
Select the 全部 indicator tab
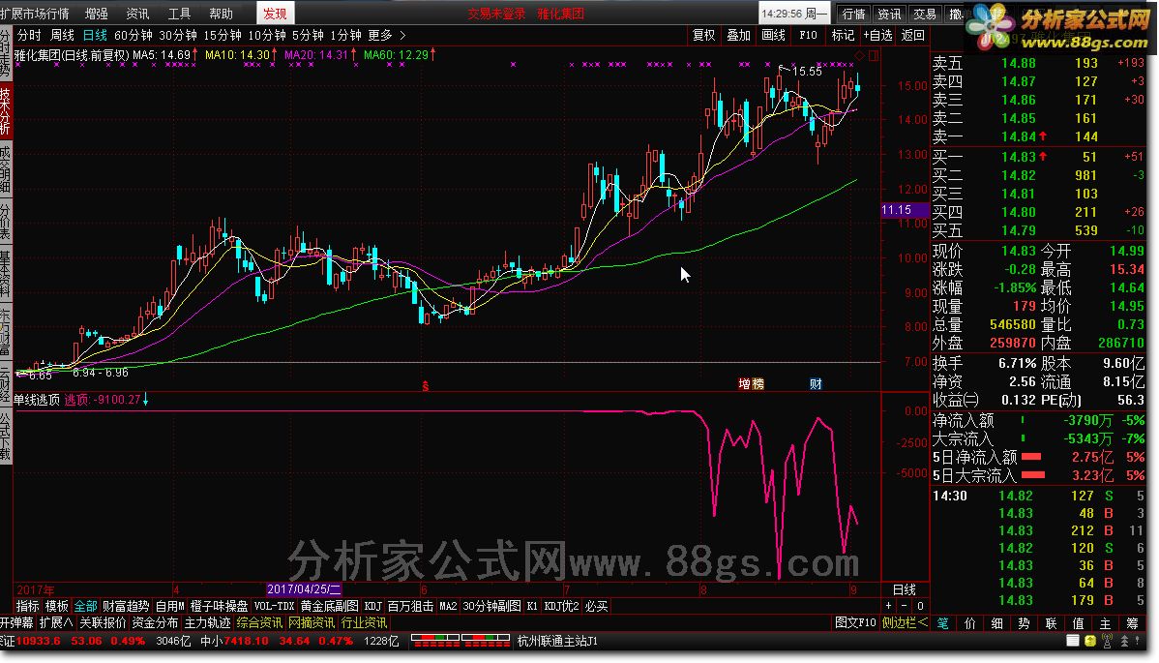(86, 606)
